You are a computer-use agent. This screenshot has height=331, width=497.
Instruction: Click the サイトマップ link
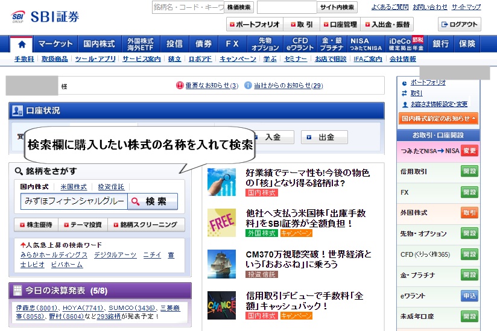point(466,7)
